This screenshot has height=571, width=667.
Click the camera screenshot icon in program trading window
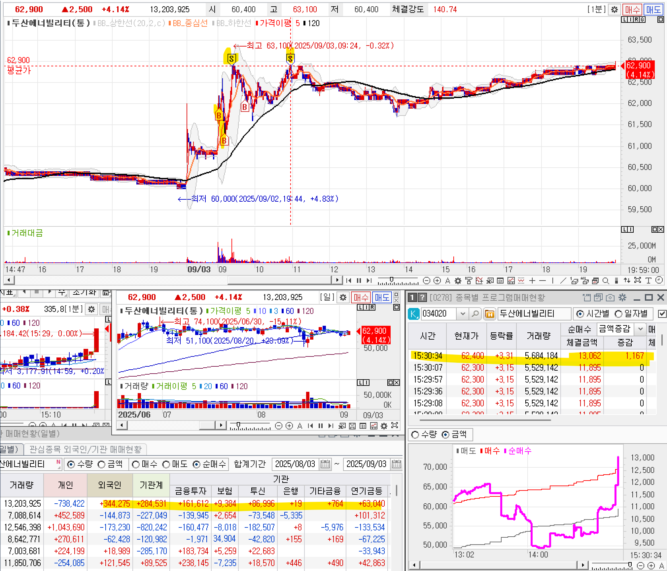(610, 298)
